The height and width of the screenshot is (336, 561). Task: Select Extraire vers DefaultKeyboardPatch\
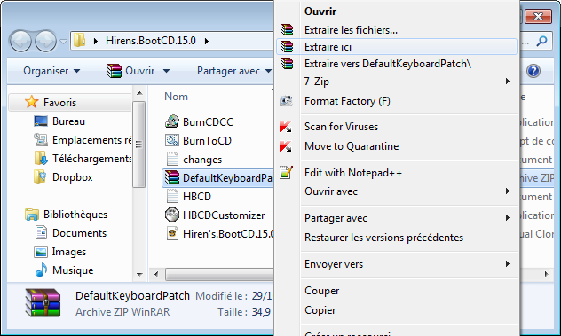[397, 64]
